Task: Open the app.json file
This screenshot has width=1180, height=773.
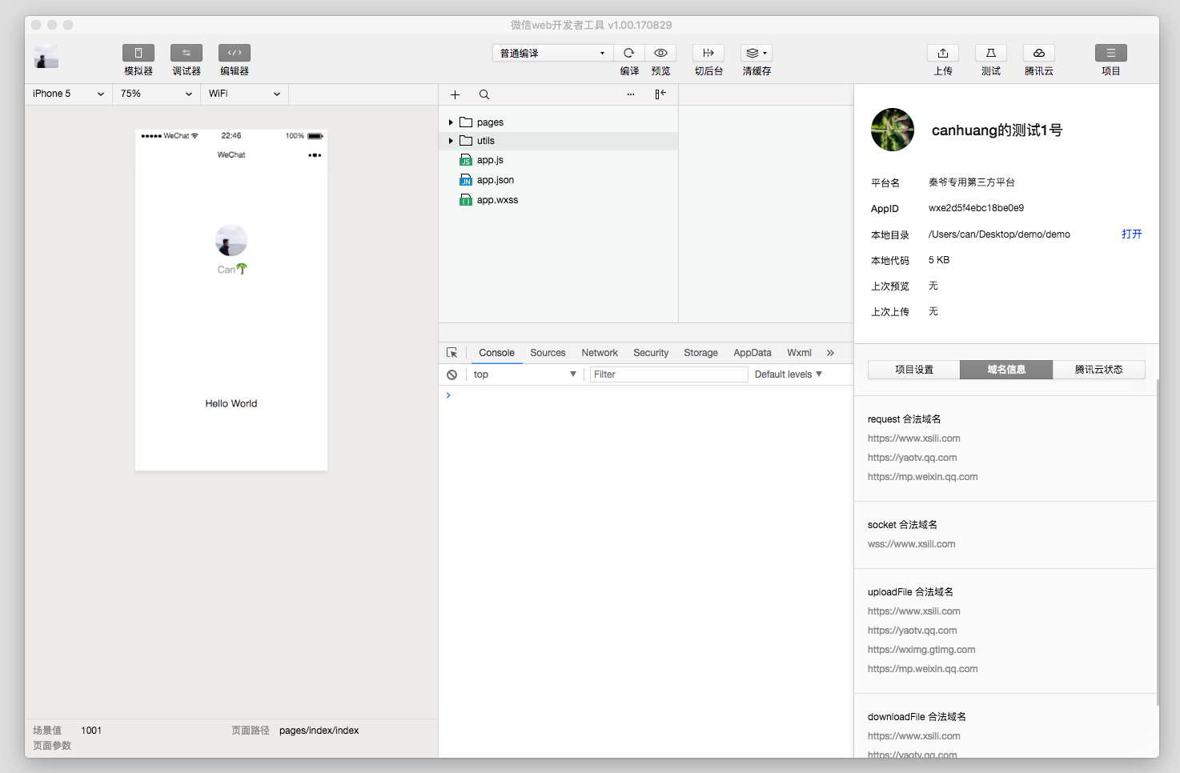Action: [495, 180]
